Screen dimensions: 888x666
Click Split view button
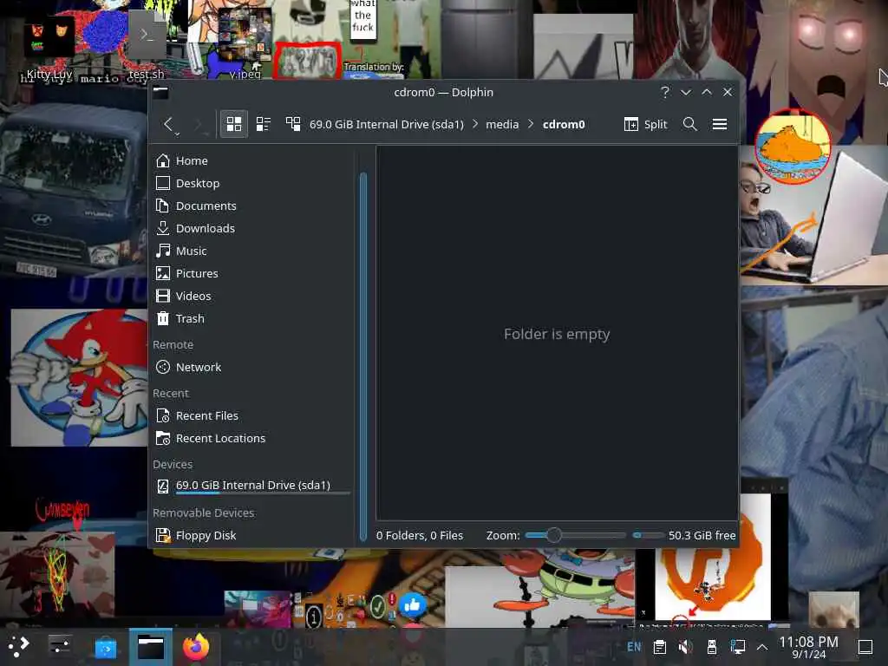(645, 124)
